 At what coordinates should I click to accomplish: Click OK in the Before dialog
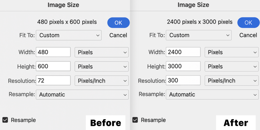tap(118, 23)
